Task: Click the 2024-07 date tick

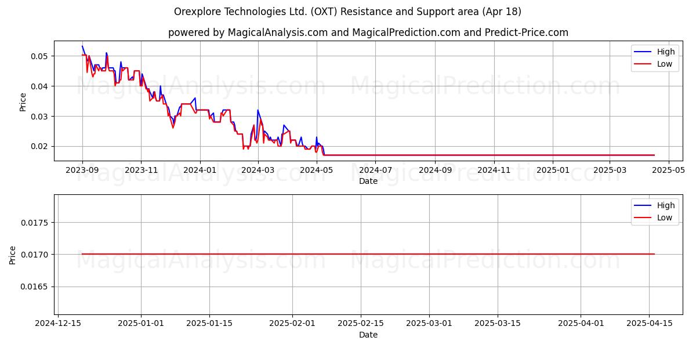Action: click(375, 170)
